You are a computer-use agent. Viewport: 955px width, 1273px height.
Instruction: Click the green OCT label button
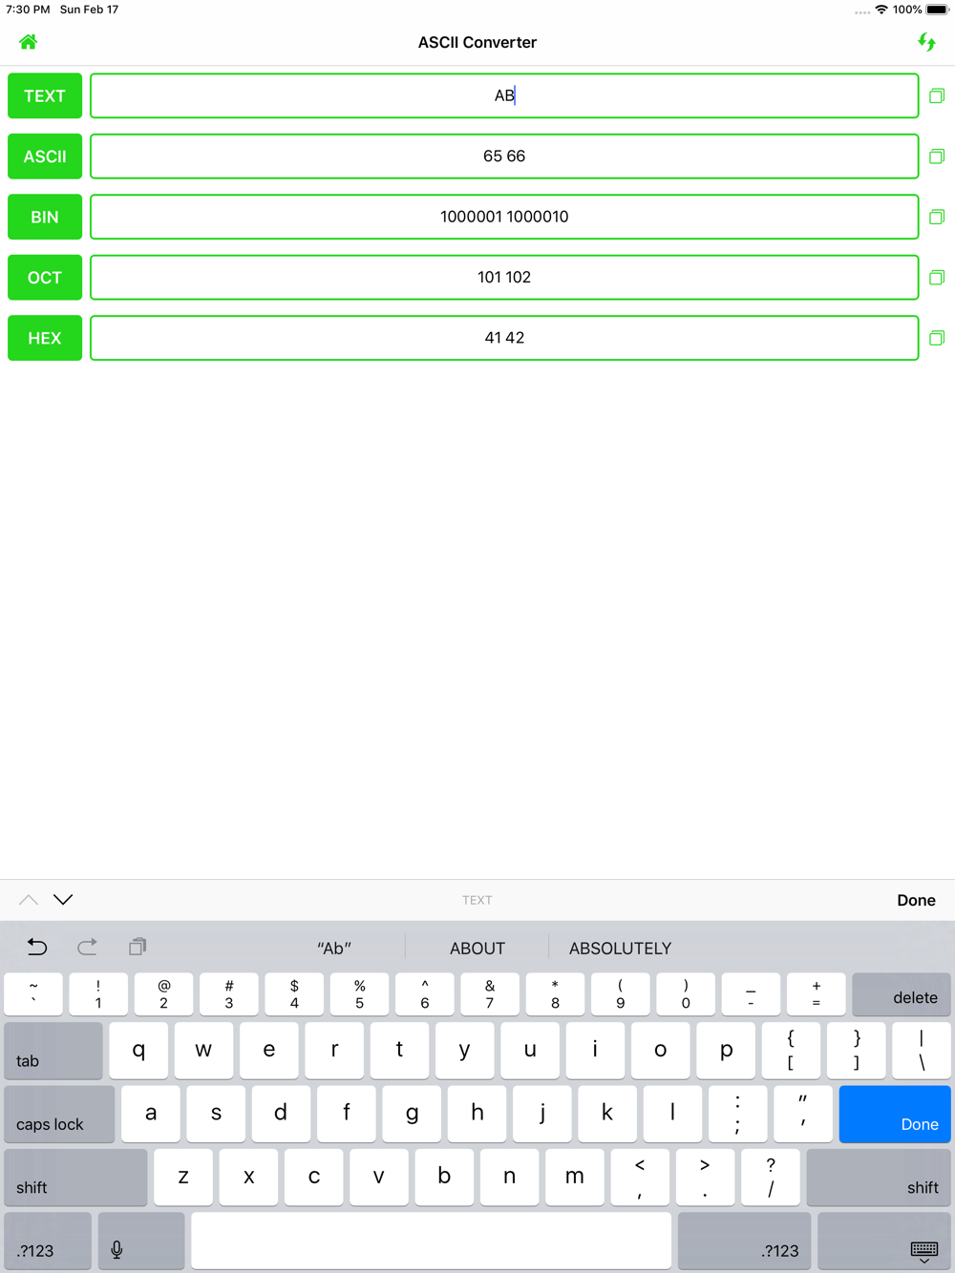tap(45, 278)
